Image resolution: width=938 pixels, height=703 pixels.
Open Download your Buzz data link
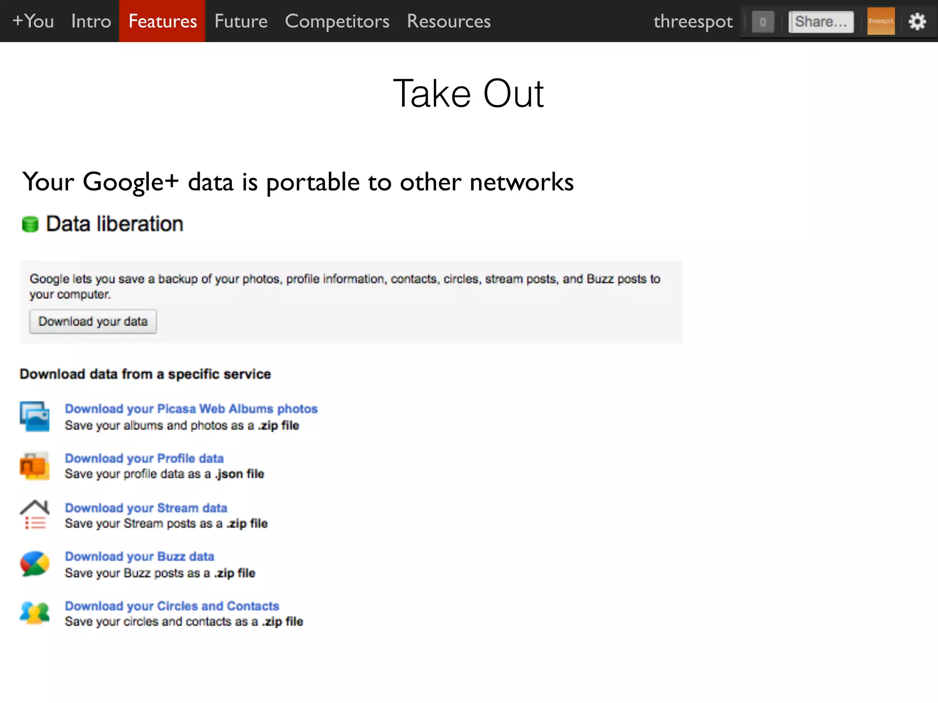pos(140,557)
